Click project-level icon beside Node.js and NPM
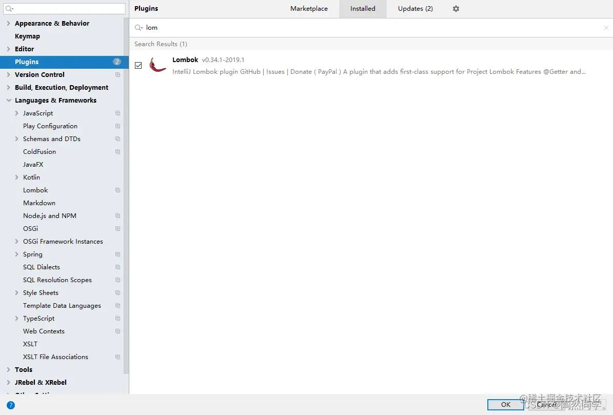The image size is (613, 415). tap(117, 216)
